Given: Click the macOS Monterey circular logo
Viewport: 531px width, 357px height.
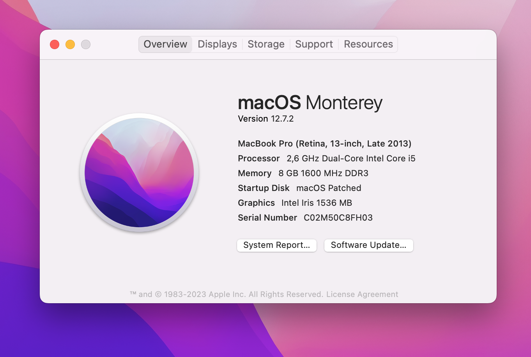Looking at the screenshot, I should [139, 172].
